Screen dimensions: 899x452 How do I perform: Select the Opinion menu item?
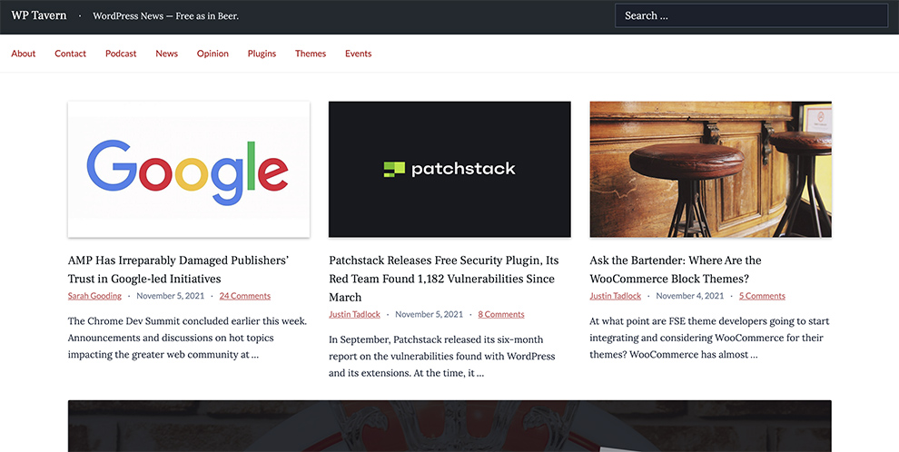click(212, 54)
